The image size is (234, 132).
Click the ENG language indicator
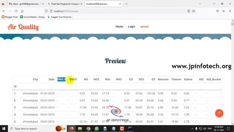coord(210,129)
